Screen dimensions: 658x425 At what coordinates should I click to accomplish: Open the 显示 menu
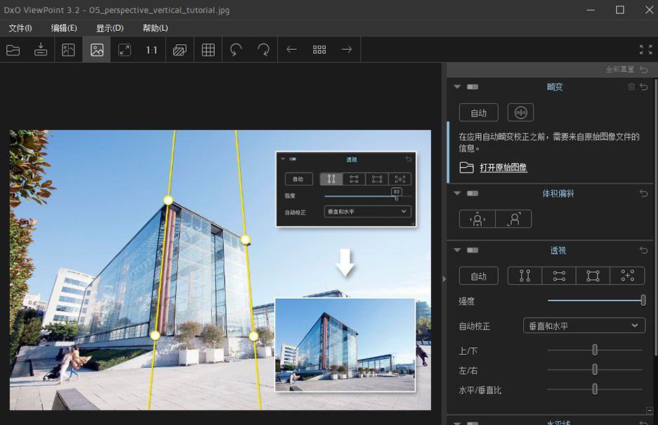(110, 28)
